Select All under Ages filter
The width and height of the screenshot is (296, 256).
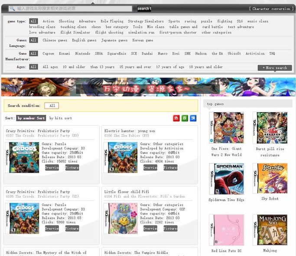33,67
